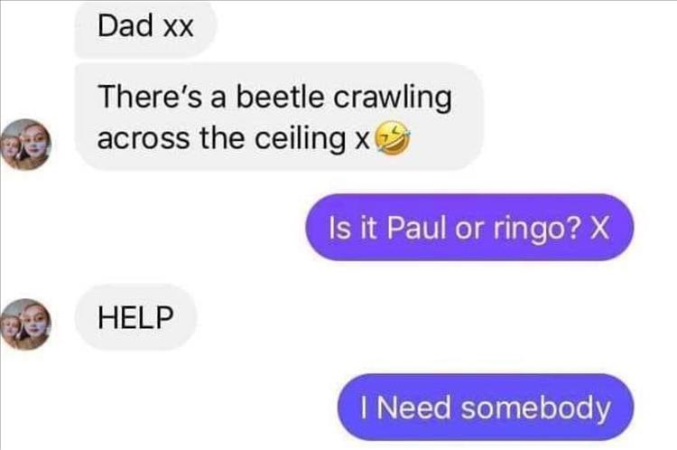
Task: Open the sender avatar beside the beetle message
Action: pyautogui.click(x=26, y=145)
